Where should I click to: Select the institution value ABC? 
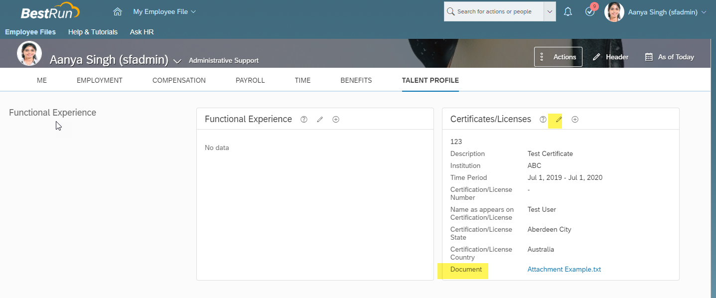534,165
